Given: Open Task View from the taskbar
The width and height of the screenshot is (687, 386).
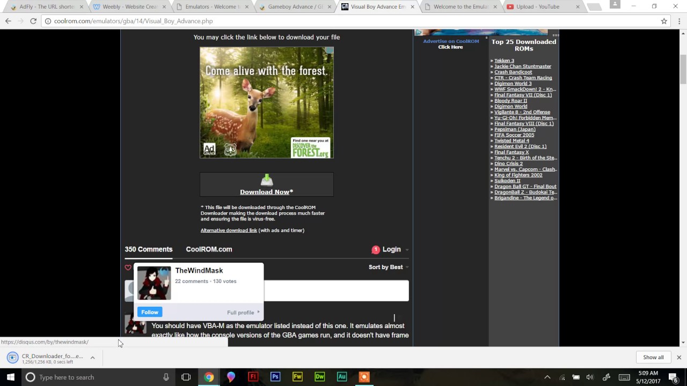Looking at the screenshot, I should tap(186, 377).
